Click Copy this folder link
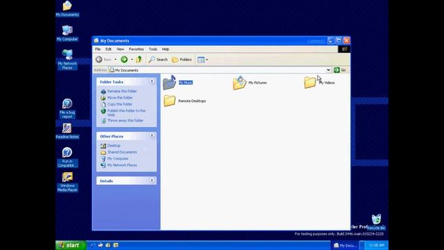 (119, 104)
